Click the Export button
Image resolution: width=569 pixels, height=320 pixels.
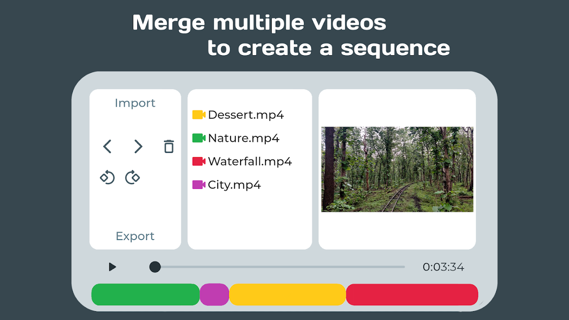pyautogui.click(x=135, y=236)
